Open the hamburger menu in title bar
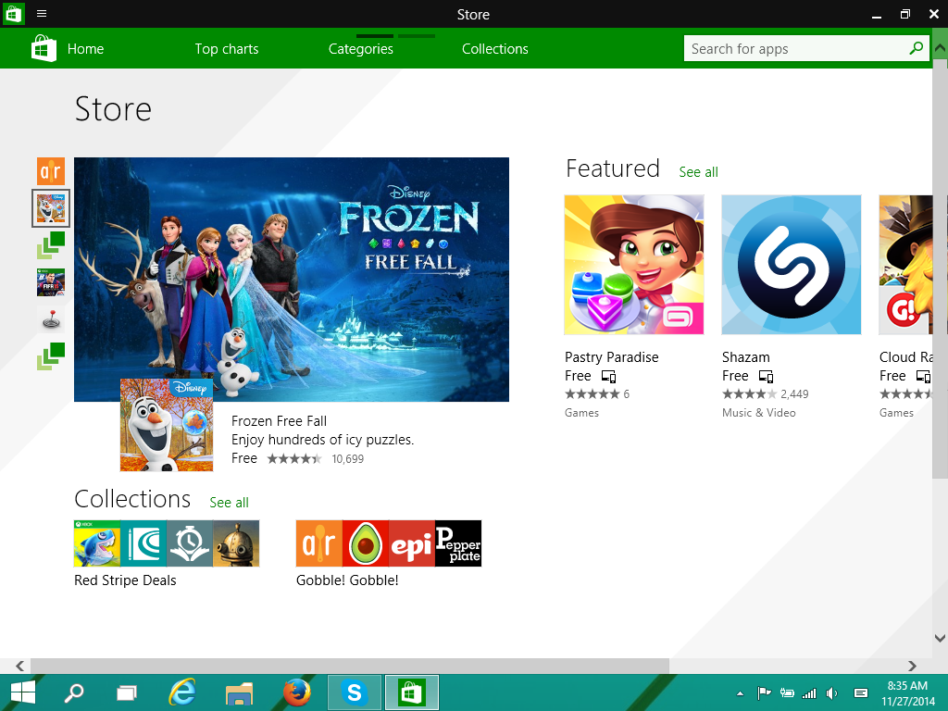The image size is (948, 711). pyautogui.click(x=42, y=13)
